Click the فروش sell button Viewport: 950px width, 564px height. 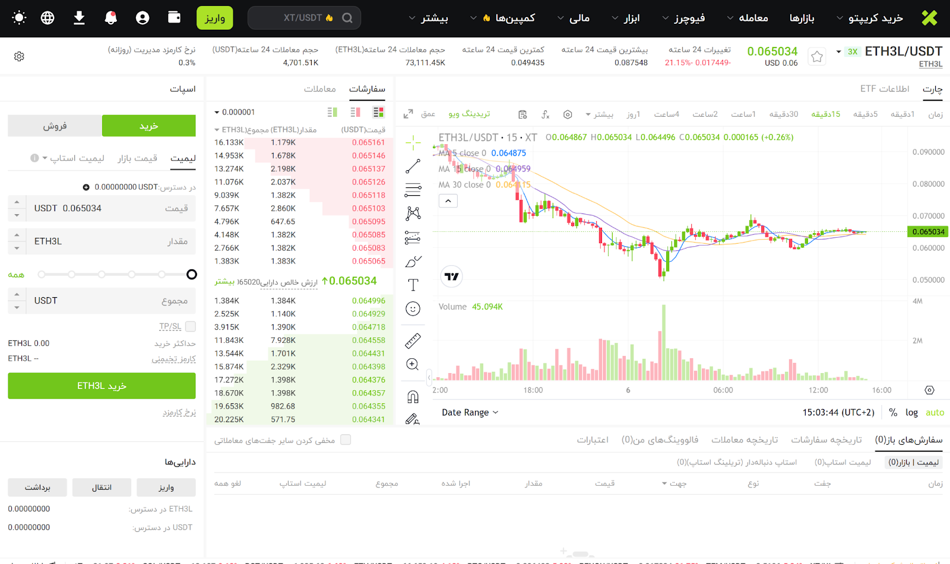pyautogui.click(x=55, y=126)
